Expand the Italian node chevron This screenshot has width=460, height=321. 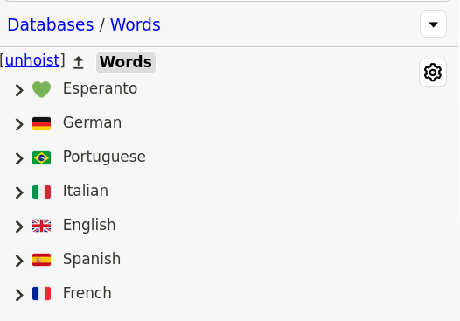click(x=19, y=192)
